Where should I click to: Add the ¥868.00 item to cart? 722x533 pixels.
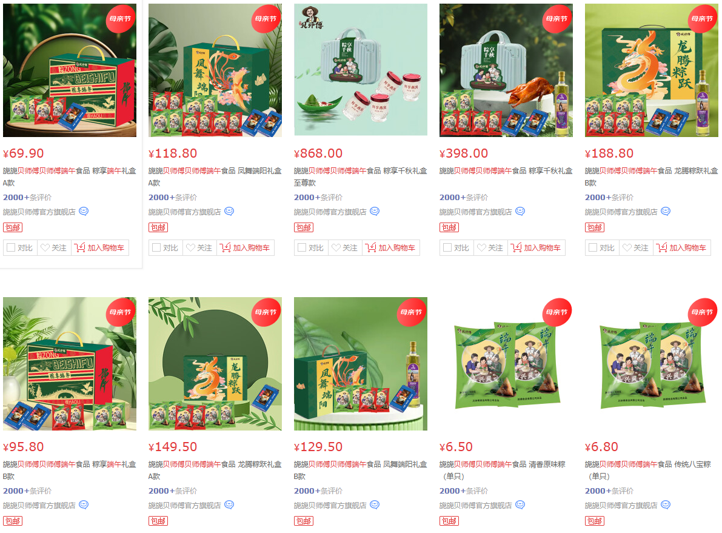[x=391, y=248]
